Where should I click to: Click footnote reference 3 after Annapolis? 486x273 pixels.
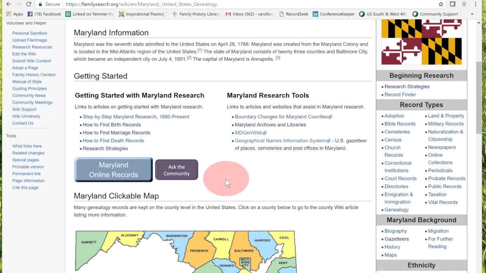(278, 58)
